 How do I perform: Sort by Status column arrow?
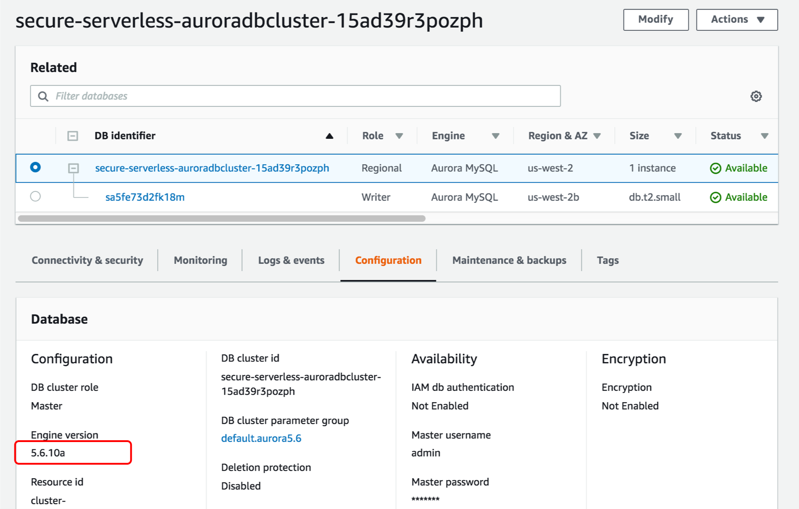coord(765,136)
